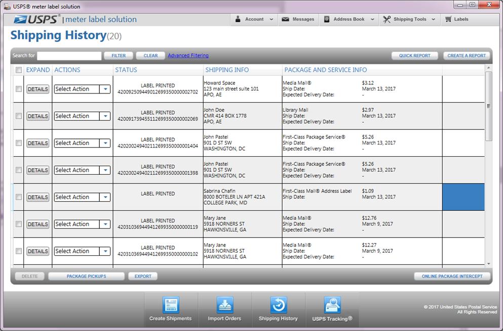Tick the checkbox for John Pastel label ending 1398

point(19,170)
